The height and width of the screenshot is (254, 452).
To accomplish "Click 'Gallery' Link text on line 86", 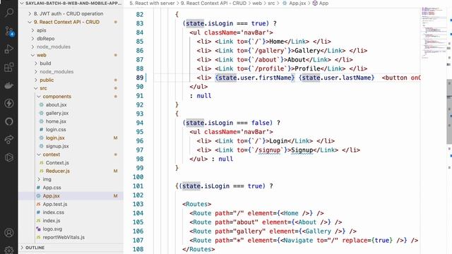I will click(307, 51).
